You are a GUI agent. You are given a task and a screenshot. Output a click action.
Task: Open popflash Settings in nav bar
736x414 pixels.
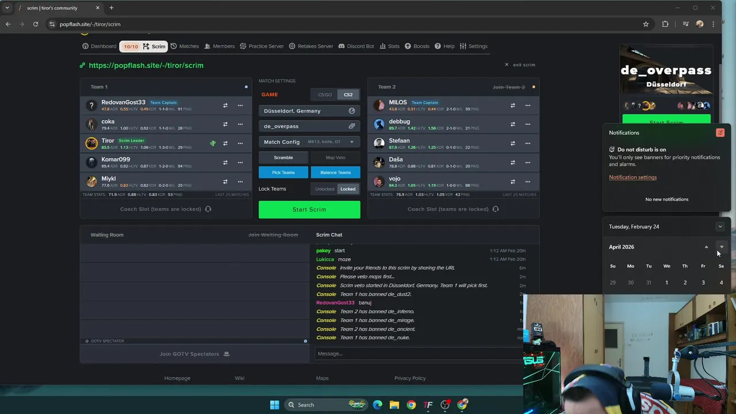coord(473,46)
